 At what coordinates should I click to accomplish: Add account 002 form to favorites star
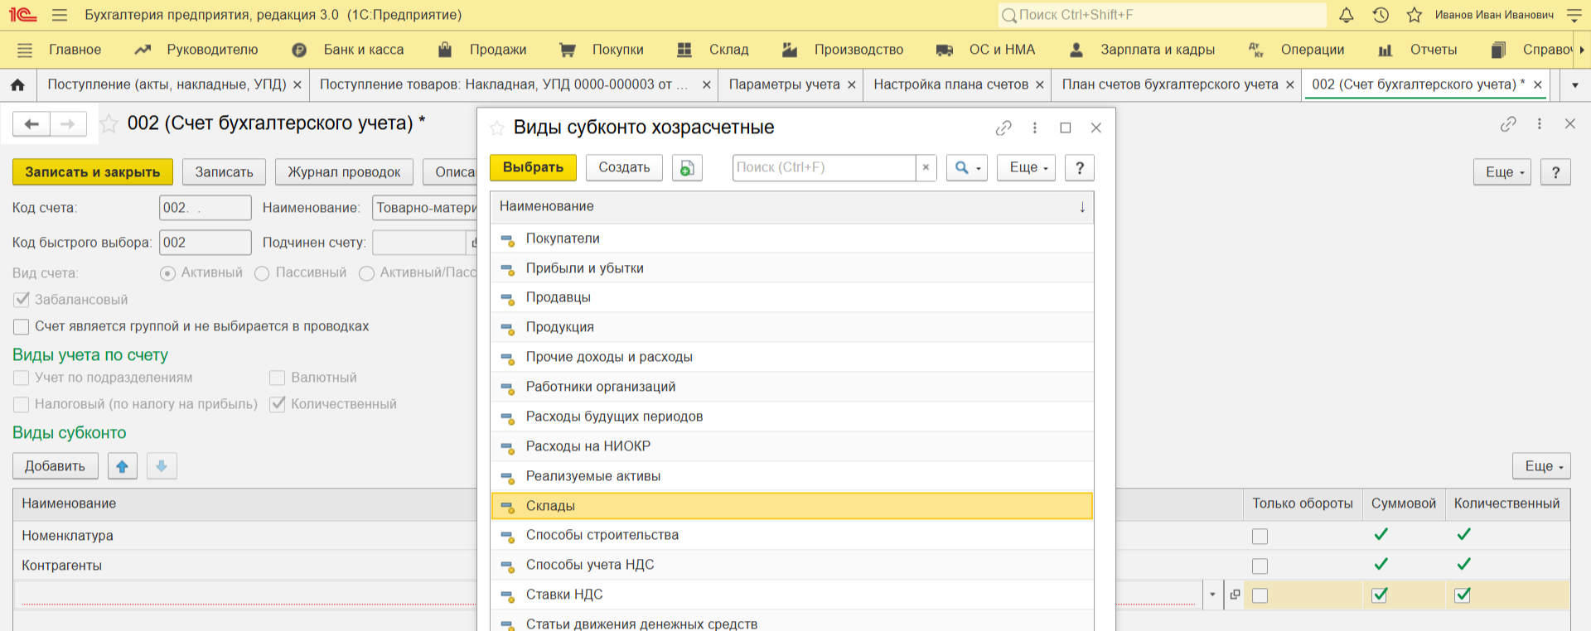(109, 124)
